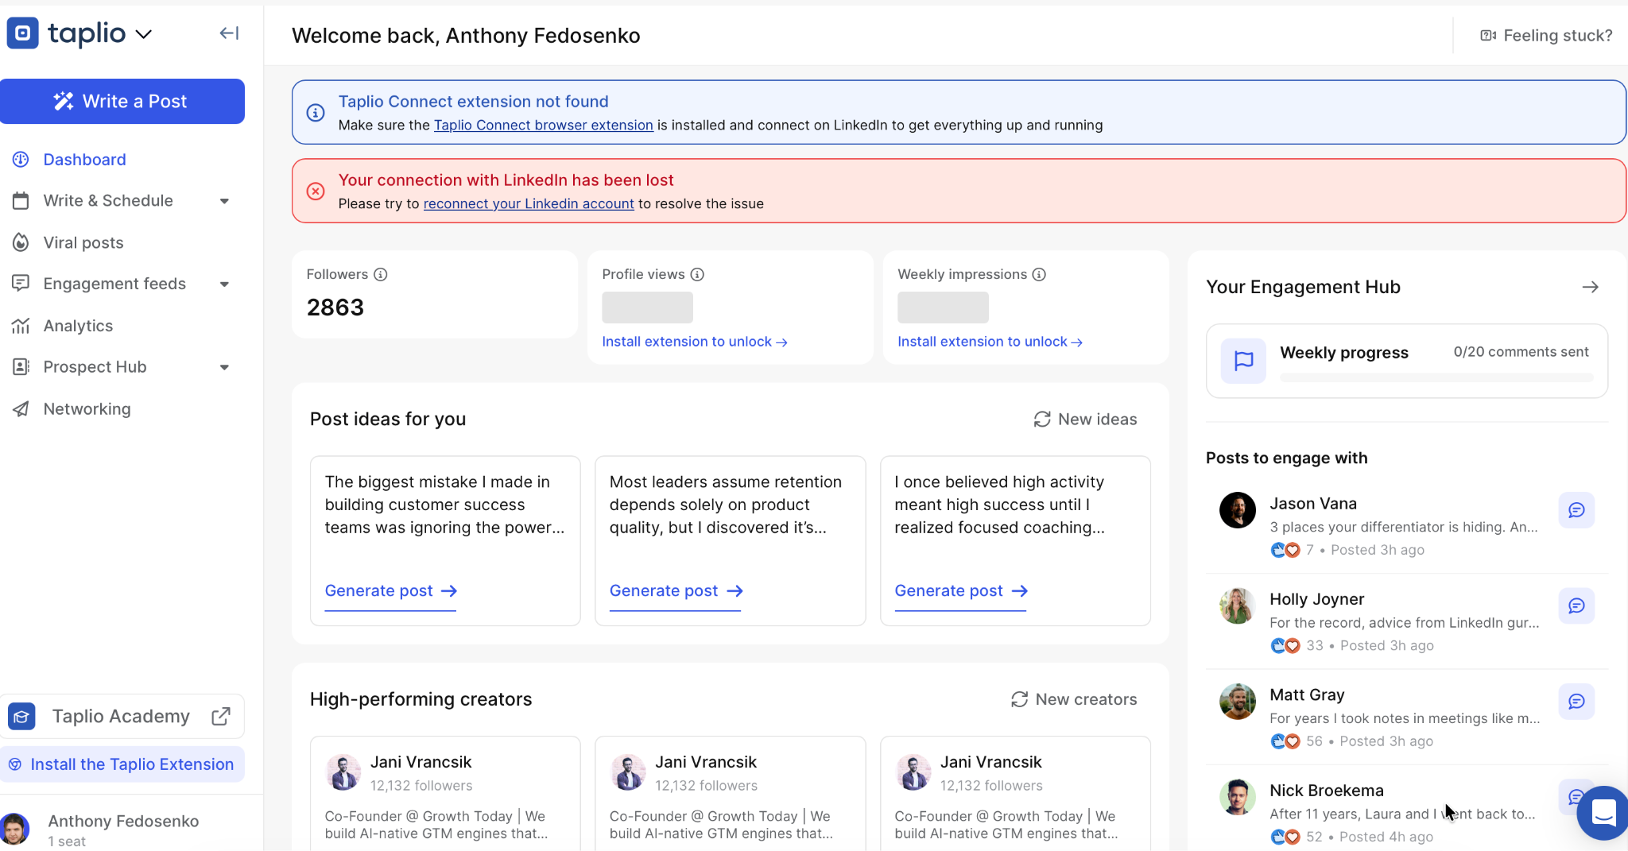Comment on Holly Joyner's post
The image size is (1628, 851).
point(1576,606)
